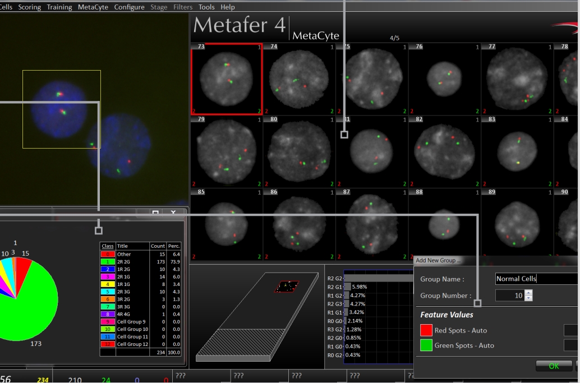Click the Class column header
This screenshot has width=580, height=383.
coord(108,246)
